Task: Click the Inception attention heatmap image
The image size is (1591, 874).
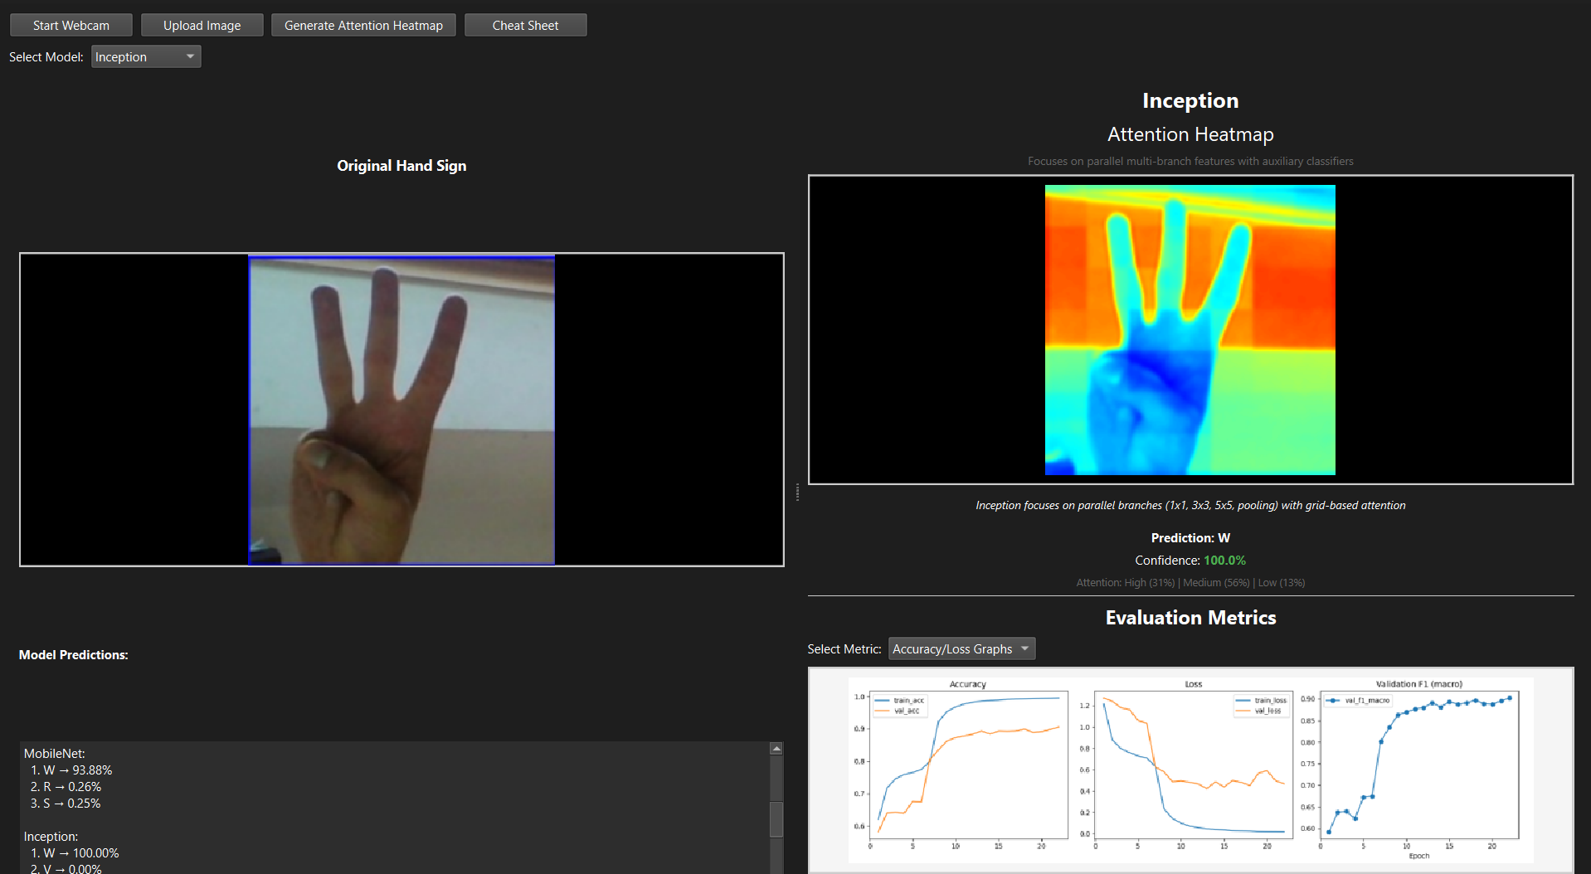Action: tap(1190, 330)
